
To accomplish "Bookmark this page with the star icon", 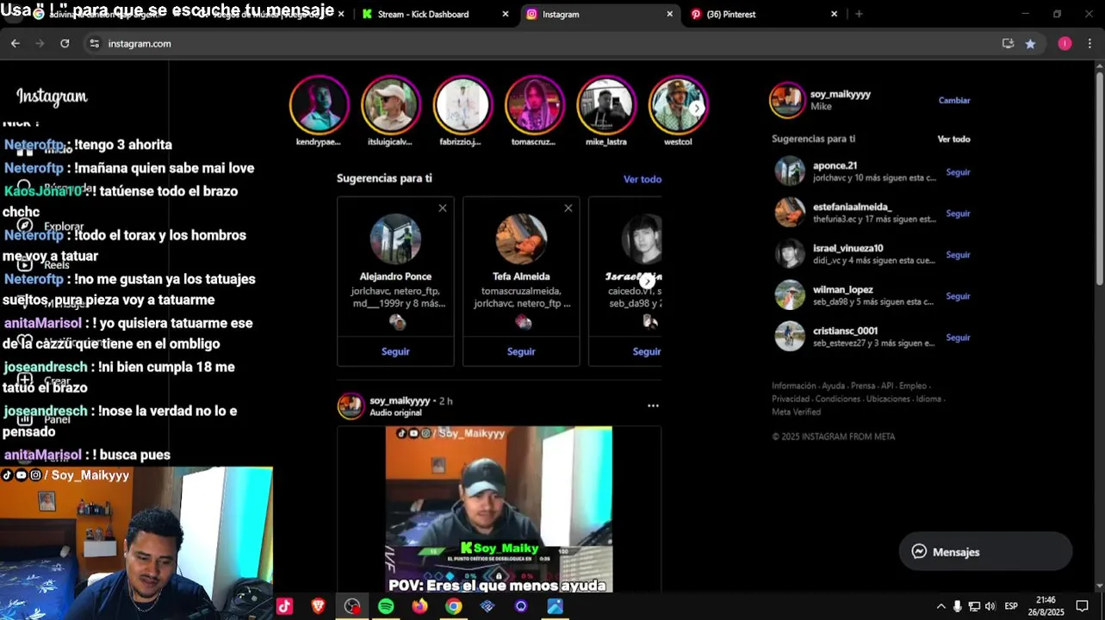I will tap(1030, 44).
